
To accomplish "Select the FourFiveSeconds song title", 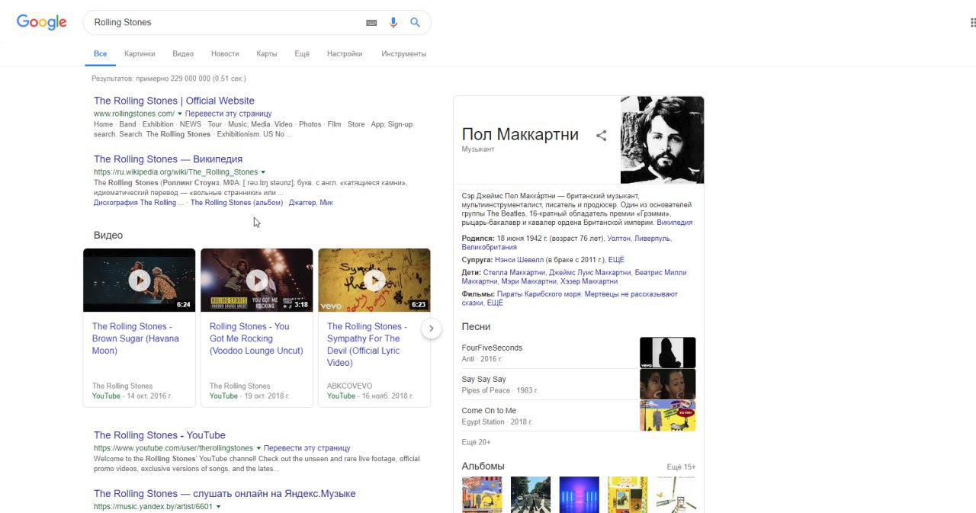I will (492, 348).
